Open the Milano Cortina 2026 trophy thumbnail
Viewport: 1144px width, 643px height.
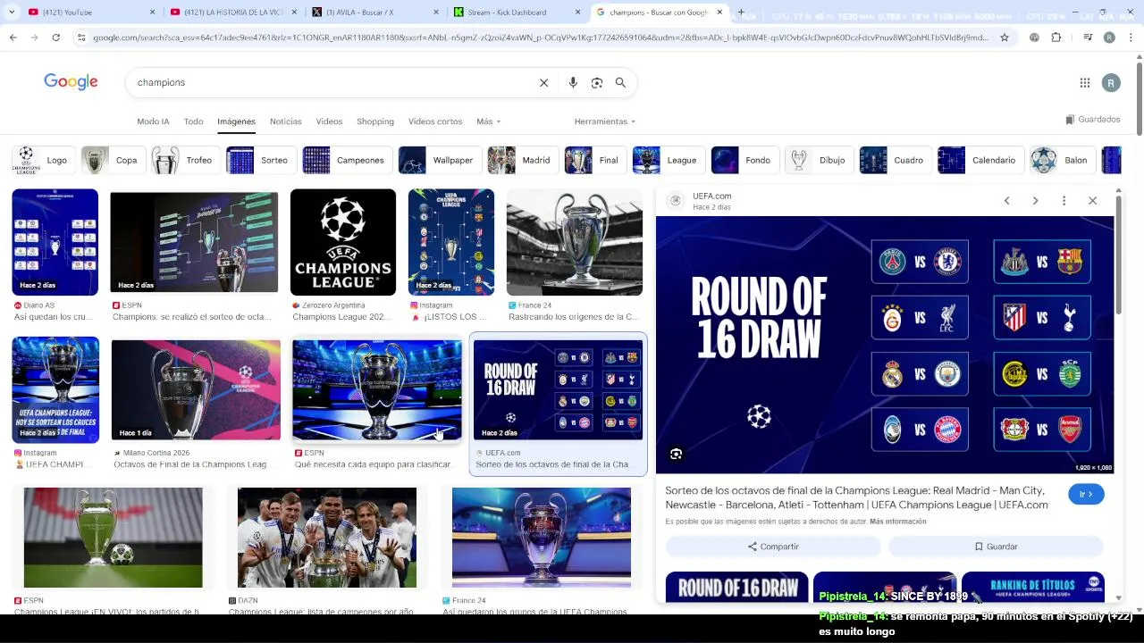click(196, 389)
